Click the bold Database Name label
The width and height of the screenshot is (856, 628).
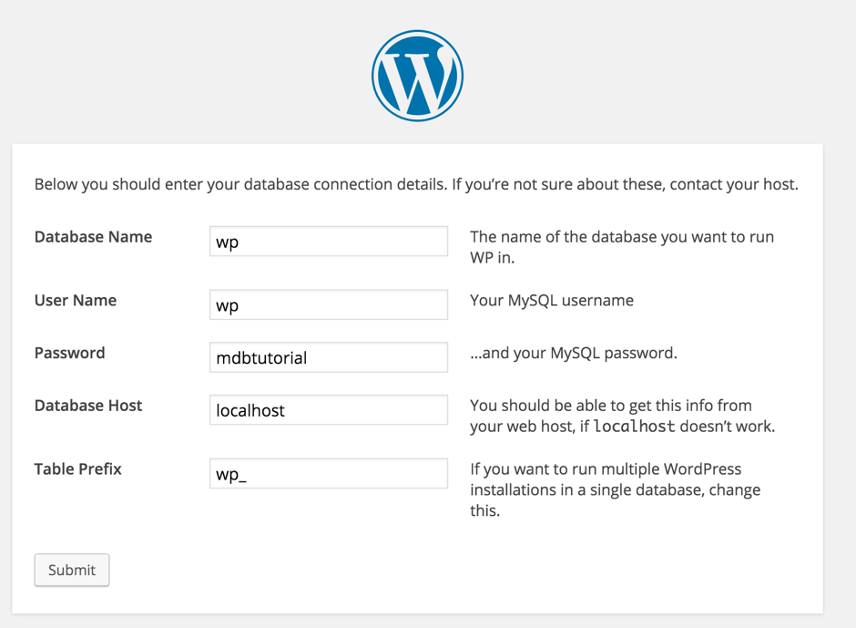coord(93,237)
